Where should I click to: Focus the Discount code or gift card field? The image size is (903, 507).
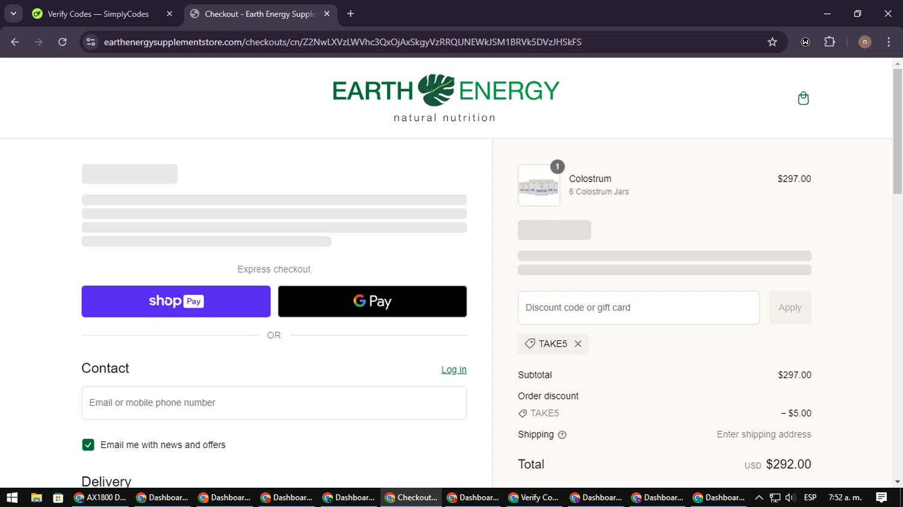point(639,308)
